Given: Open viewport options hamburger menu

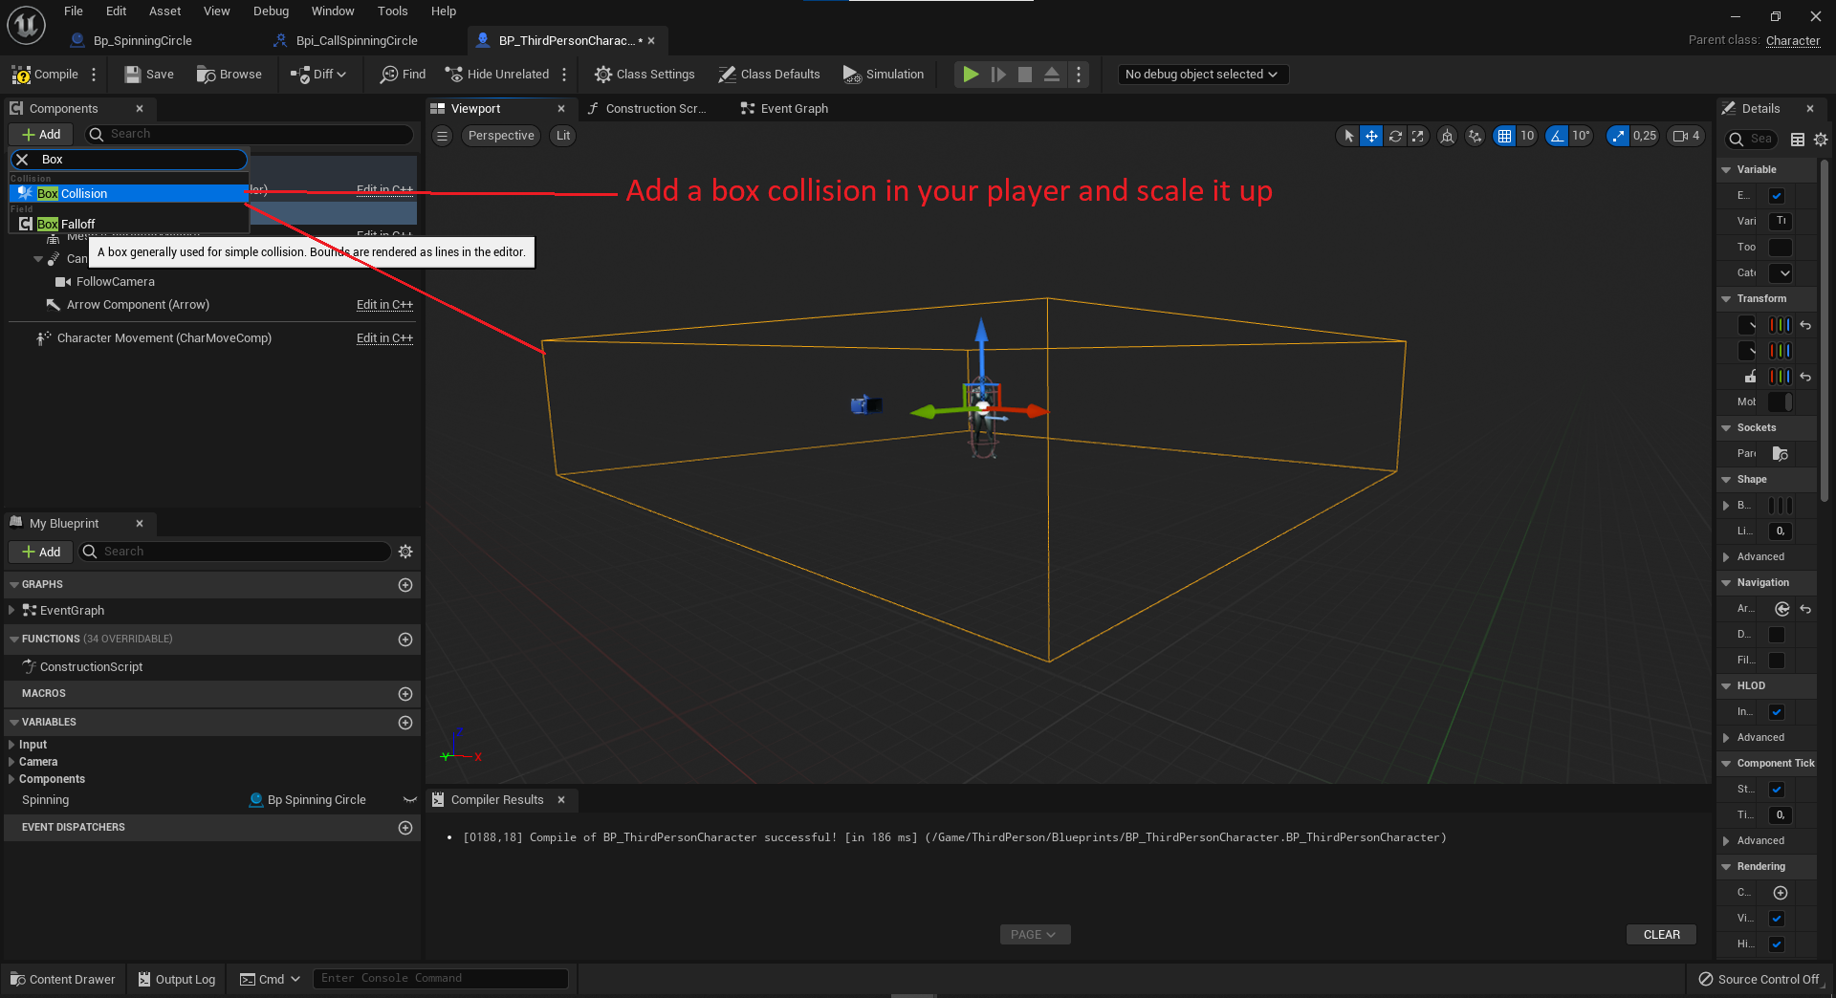Looking at the screenshot, I should (x=442, y=136).
